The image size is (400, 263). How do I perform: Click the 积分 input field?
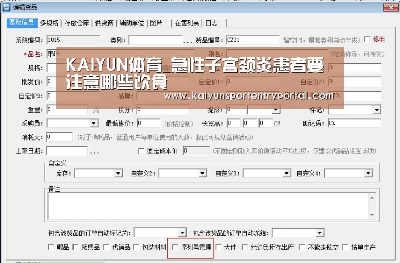pyautogui.click(x=163, y=110)
